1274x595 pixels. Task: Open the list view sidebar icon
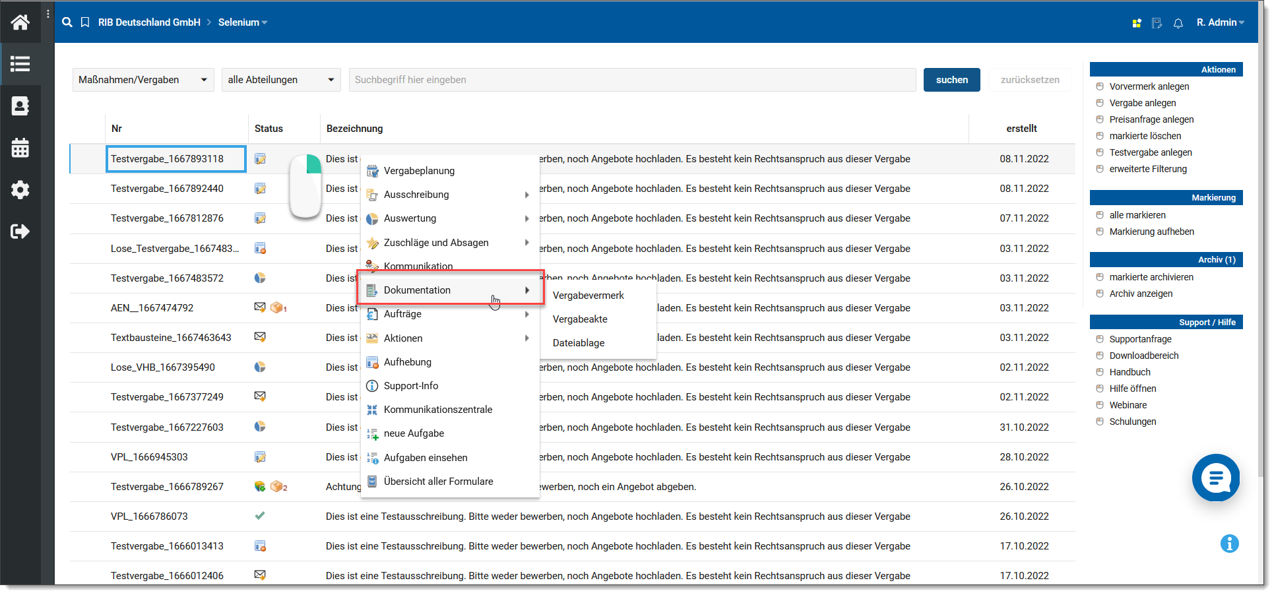(20, 64)
